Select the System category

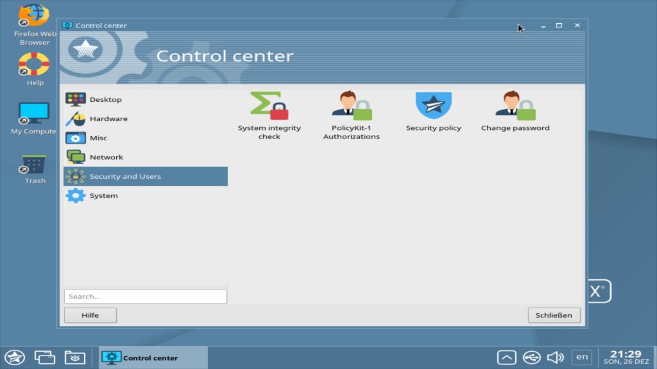coord(146,196)
